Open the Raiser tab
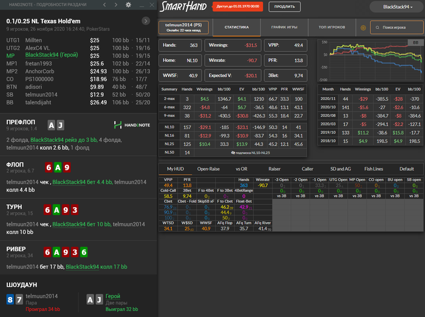 tap(274, 169)
